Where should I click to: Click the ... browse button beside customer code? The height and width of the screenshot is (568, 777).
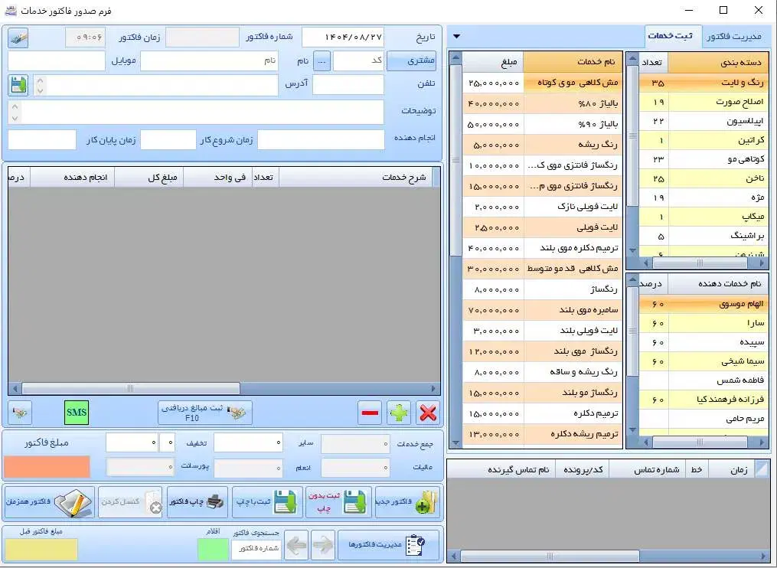click(x=322, y=61)
